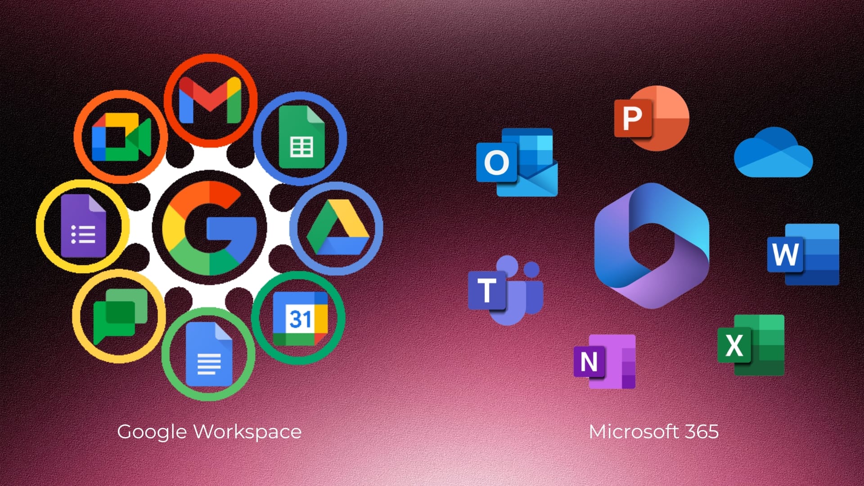Click the Microsoft 365 caption
The image size is (864, 486).
(653, 432)
